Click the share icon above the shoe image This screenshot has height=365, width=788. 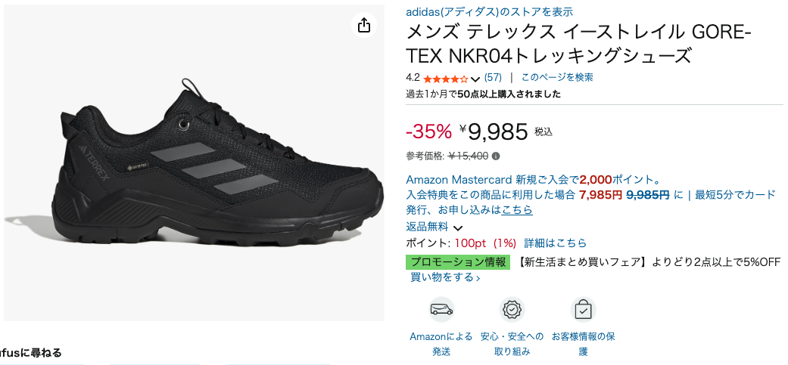pos(364,25)
